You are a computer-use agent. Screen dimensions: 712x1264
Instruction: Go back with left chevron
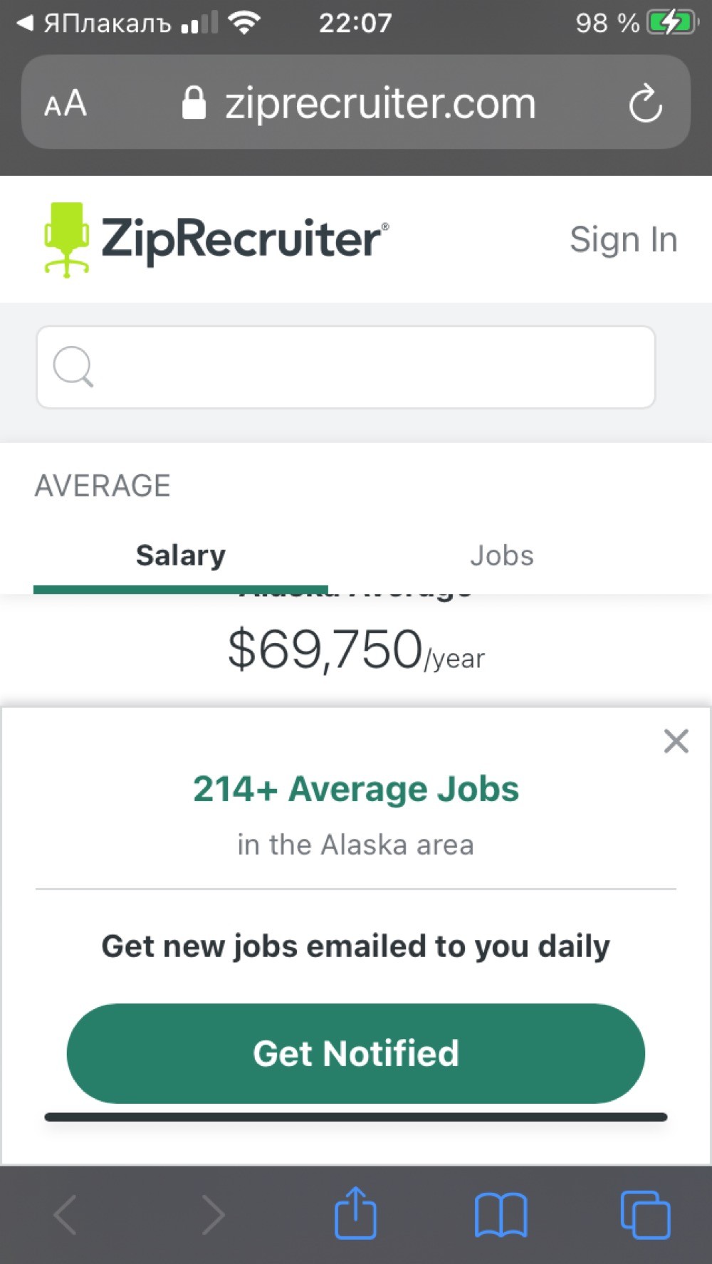pos(66,1215)
